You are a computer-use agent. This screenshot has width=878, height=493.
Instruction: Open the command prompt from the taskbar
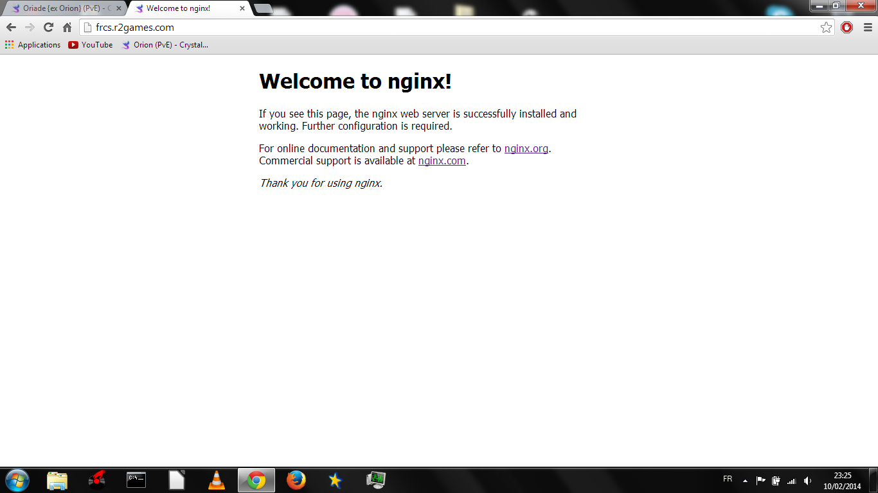click(x=136, y=480)
